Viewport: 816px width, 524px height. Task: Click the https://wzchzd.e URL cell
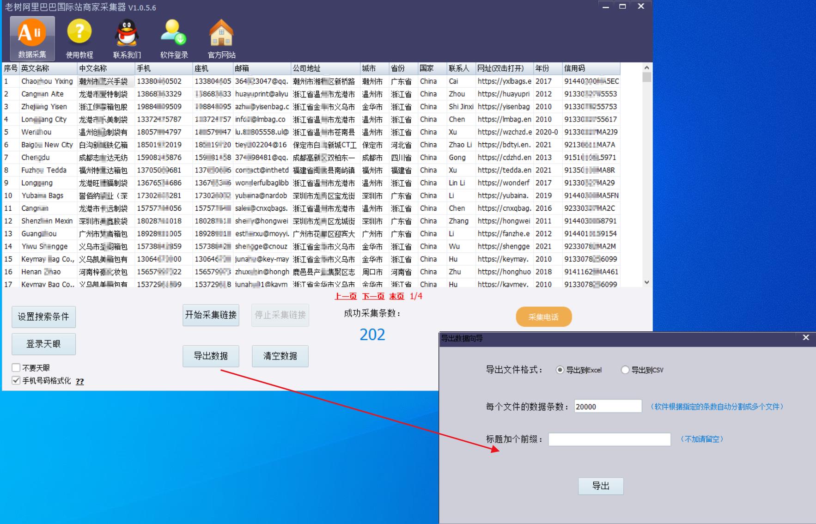click(x=504, y=132)
